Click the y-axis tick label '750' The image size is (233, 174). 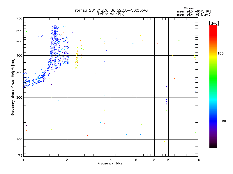[19, 18]
